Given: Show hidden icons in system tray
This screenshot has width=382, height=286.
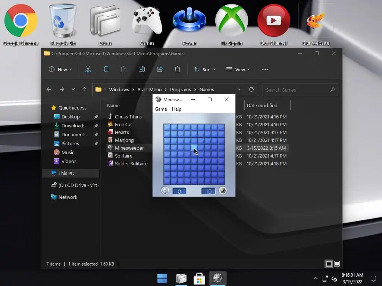Looking at the screenshot, I should [x=316, y=279].
